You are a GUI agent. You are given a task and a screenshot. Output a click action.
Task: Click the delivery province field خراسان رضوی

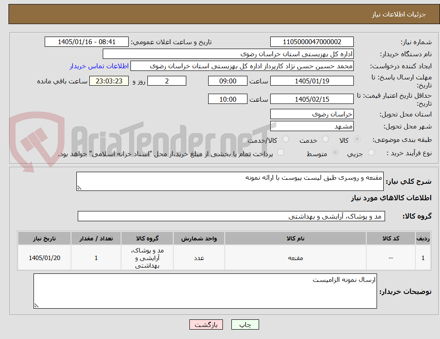[312, 114]
